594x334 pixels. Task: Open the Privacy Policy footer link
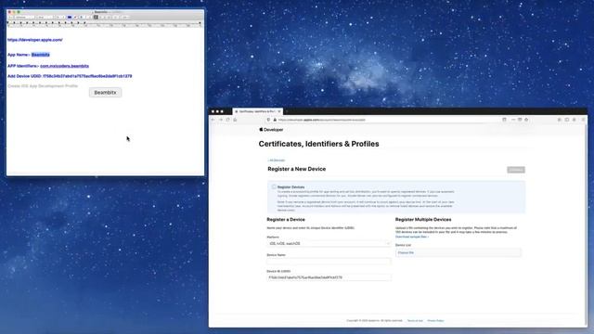coord(435,321)
